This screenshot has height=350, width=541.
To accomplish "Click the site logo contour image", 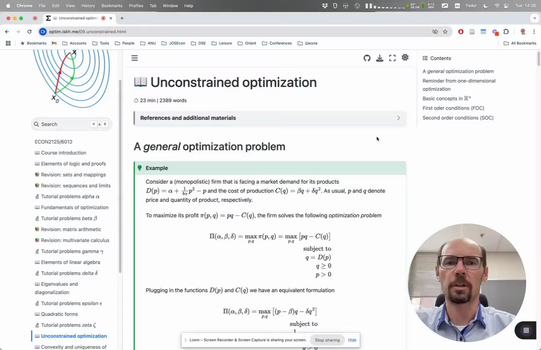I will coord(71,78).
